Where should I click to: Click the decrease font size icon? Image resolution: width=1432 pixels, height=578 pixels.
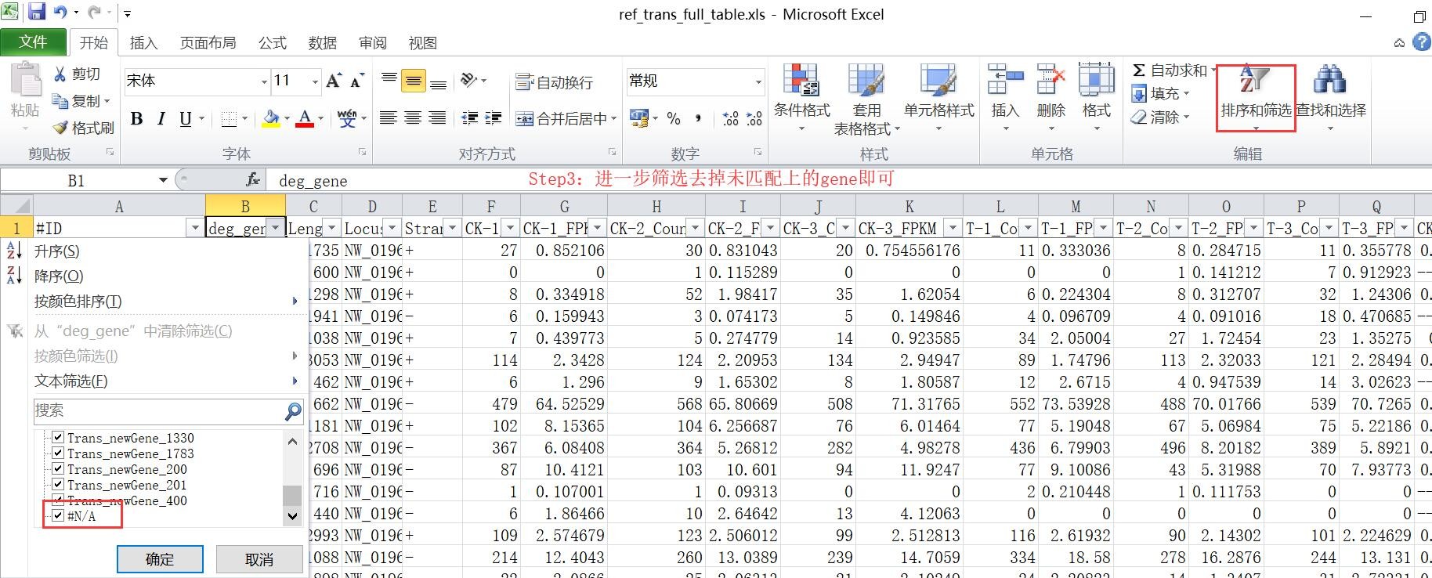pyautogui.click(x=357, y=81)
